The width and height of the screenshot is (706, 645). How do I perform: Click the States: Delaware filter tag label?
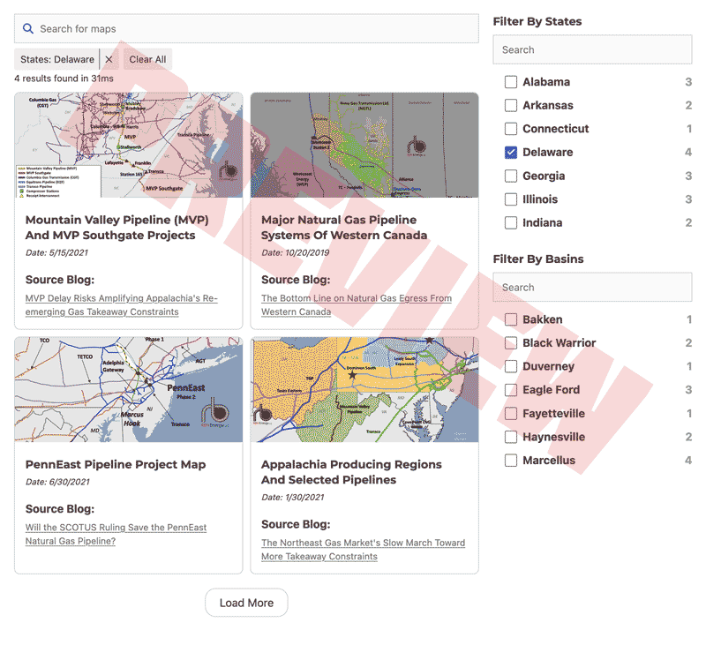point(57,59)
